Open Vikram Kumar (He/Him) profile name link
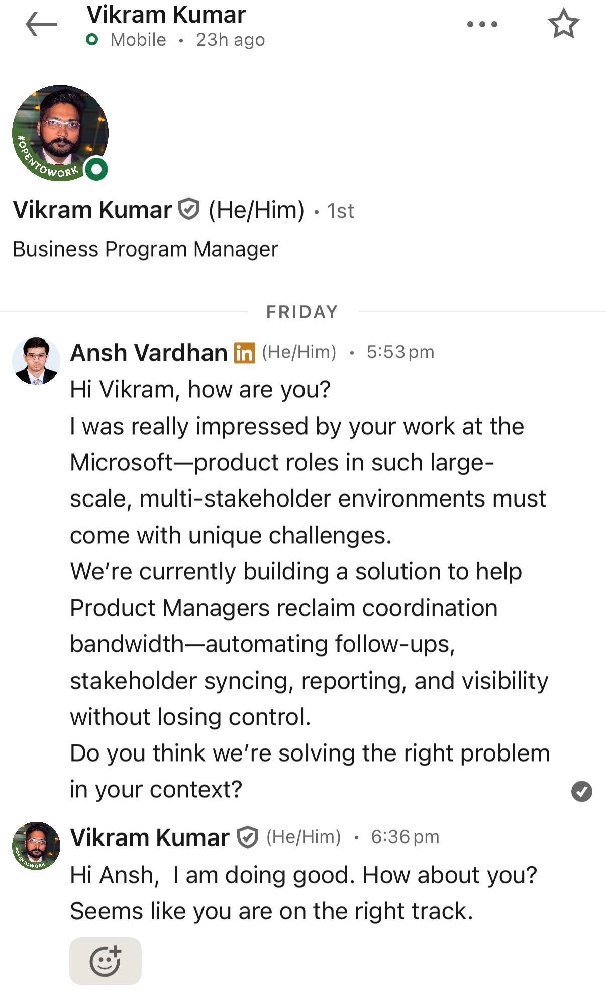 click(92, 210)
